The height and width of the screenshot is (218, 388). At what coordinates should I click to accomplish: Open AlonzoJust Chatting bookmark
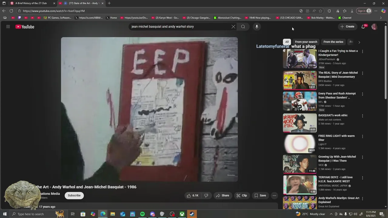tap(227, 18)
